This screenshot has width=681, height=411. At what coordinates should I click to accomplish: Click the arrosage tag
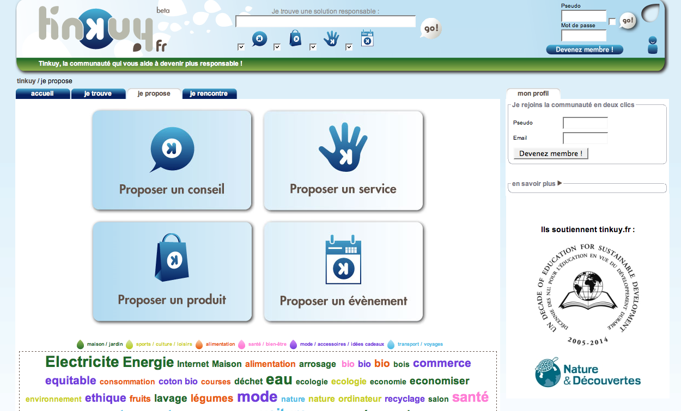(317, 364)
